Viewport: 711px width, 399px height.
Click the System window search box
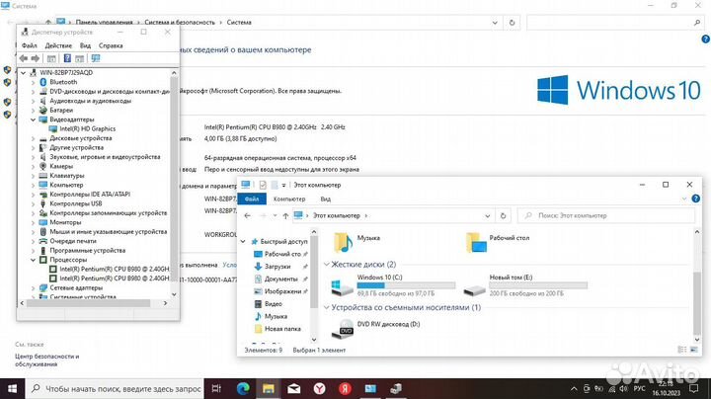tap(615, 22)
